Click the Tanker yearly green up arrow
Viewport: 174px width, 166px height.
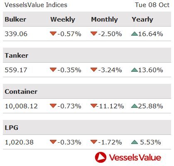(x=134, y=70)
